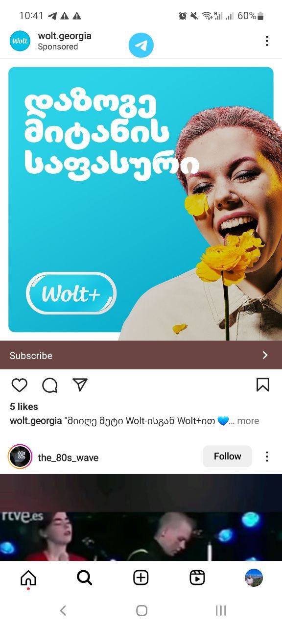Like the wolt.georgia post with heart icon

click(20, 386)
